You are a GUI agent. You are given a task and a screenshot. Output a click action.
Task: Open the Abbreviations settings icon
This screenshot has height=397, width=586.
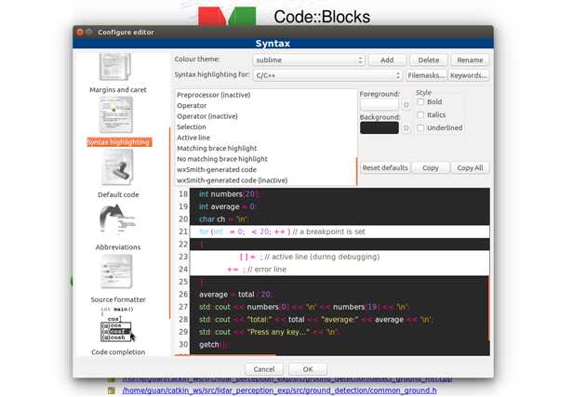(x=117, y=219)
